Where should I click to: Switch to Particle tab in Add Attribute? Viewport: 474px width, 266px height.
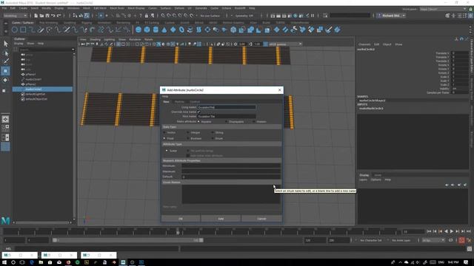click(x=179, y=102)
